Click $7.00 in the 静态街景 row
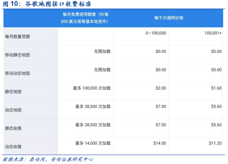Screen dimensions: 228x164 (x=161, y=125)
